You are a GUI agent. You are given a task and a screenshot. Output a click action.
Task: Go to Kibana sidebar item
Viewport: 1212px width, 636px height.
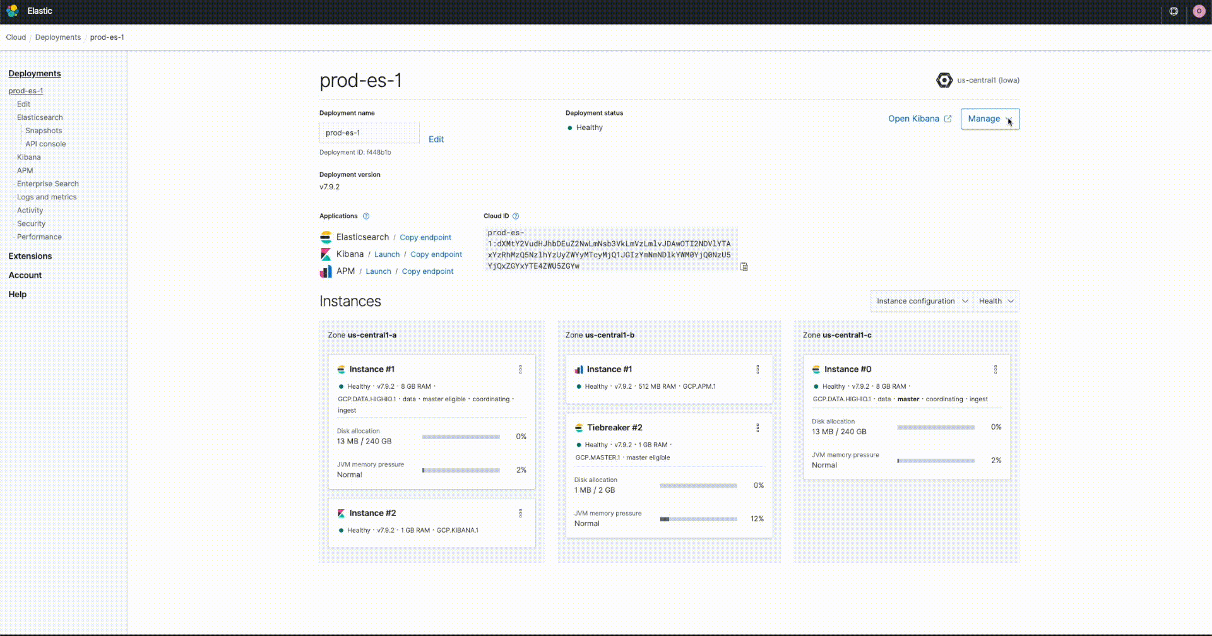(x=28, y=157)
